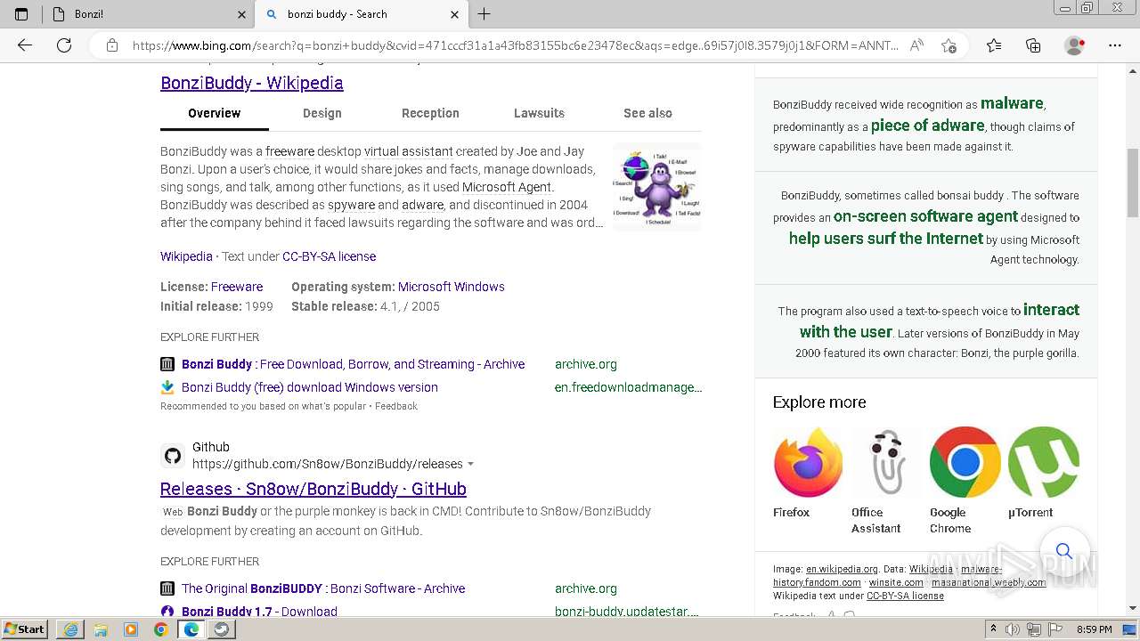Switch to bonzi buddy - Search tab
The width and height of the screenshot is (1140, 641).
(361, 14)
